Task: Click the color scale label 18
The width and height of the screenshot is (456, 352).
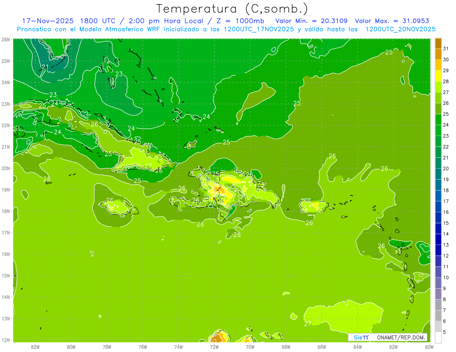Action: (x=446, y=191)
